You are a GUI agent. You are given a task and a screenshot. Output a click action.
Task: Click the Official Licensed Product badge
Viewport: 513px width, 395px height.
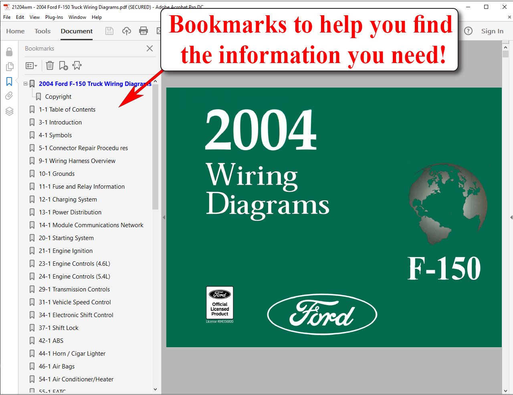point(220,302)
